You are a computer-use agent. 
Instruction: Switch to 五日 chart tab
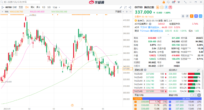pos(21,7)
